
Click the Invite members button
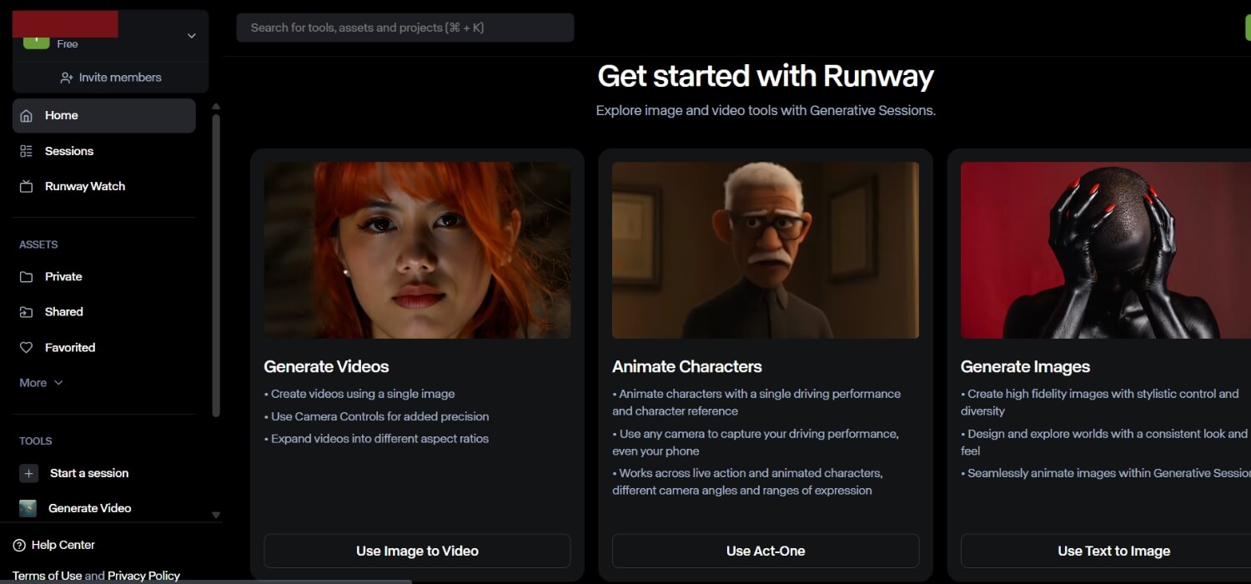point(110,78)
